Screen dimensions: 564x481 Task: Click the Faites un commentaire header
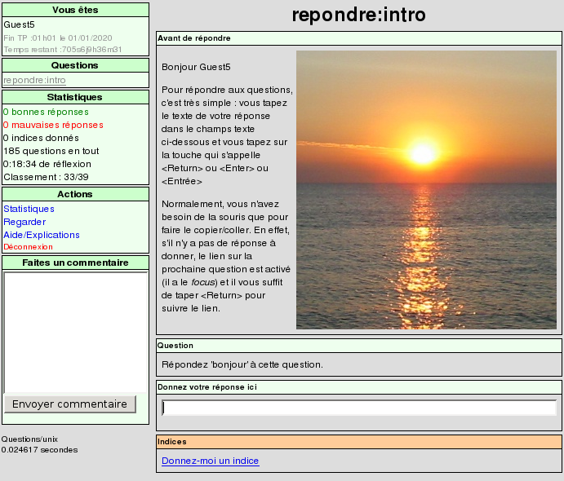75,263
